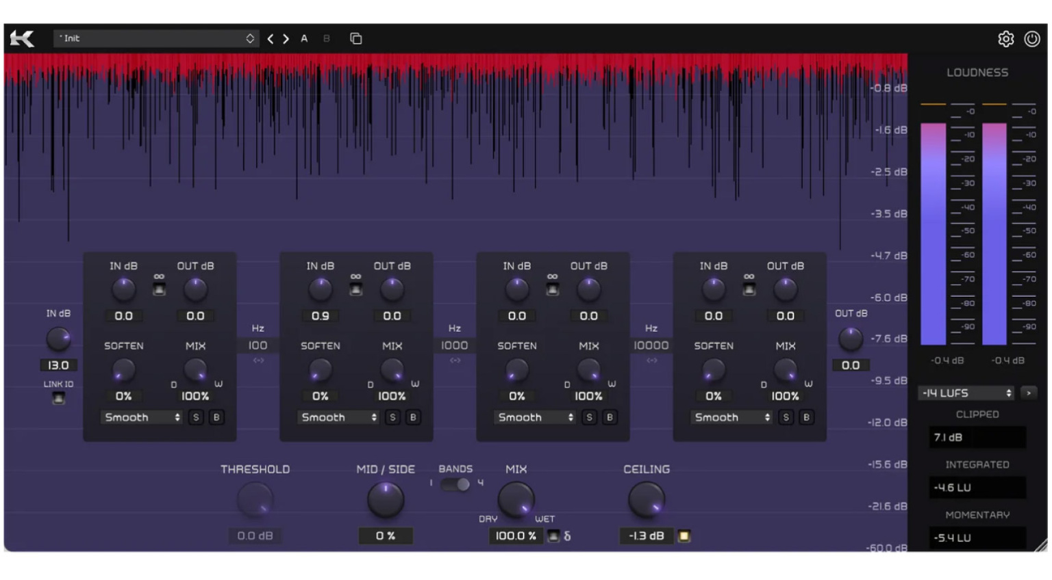This screenshot has height=580, width=1052.
Task: Switch to preset slot B
Action: [325, 39]
